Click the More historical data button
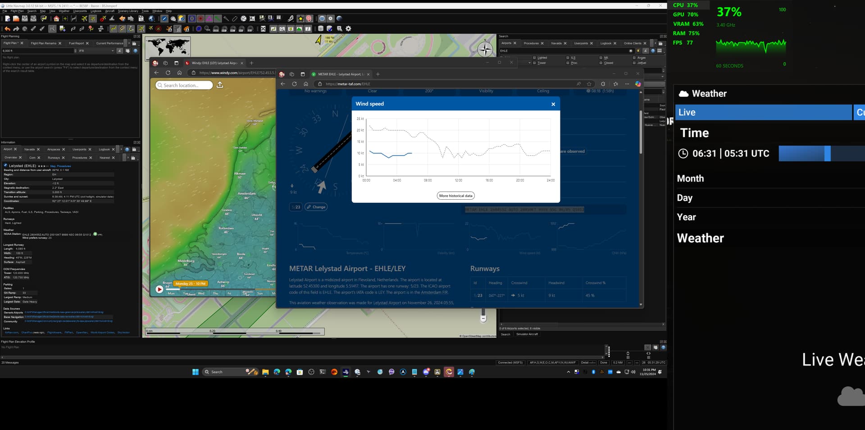 pyautogui.click(x=456, y=196)
